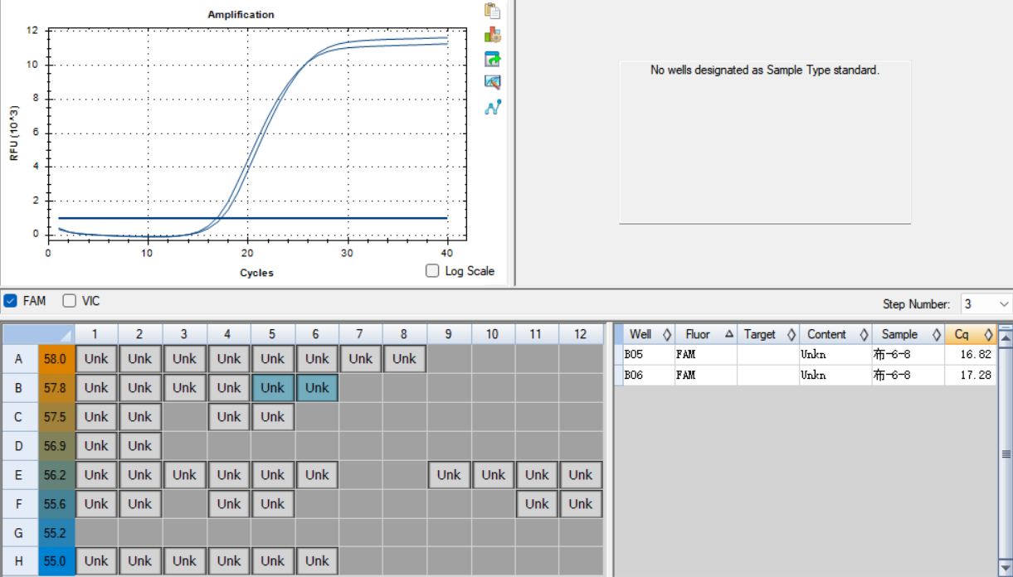This screenshot has height=577, width=1013.
Task: Select well H1 Unk
Action: 96,561
